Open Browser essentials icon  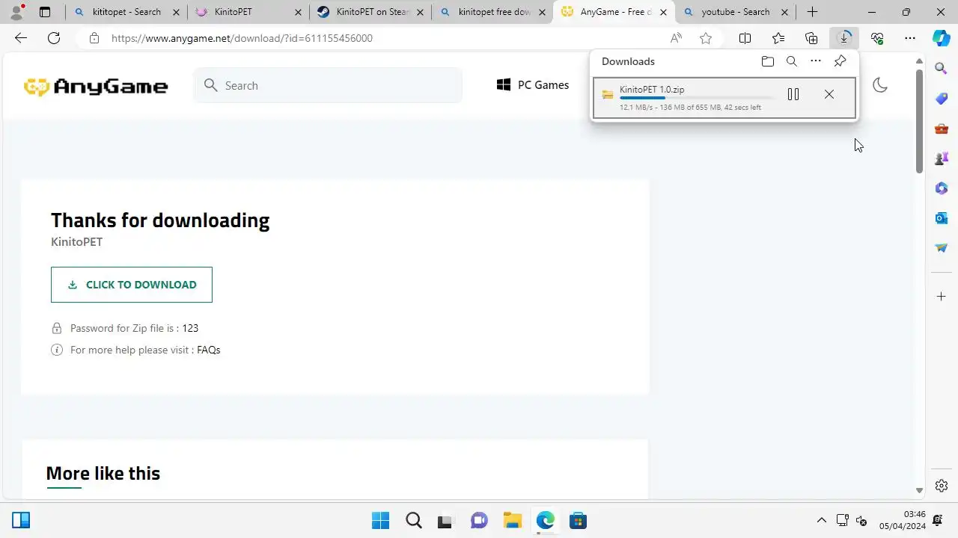click(877, 38)
